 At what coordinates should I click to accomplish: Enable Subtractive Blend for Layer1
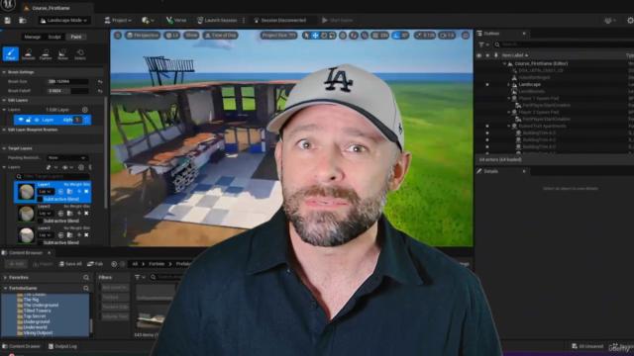(x=40, y=199)
